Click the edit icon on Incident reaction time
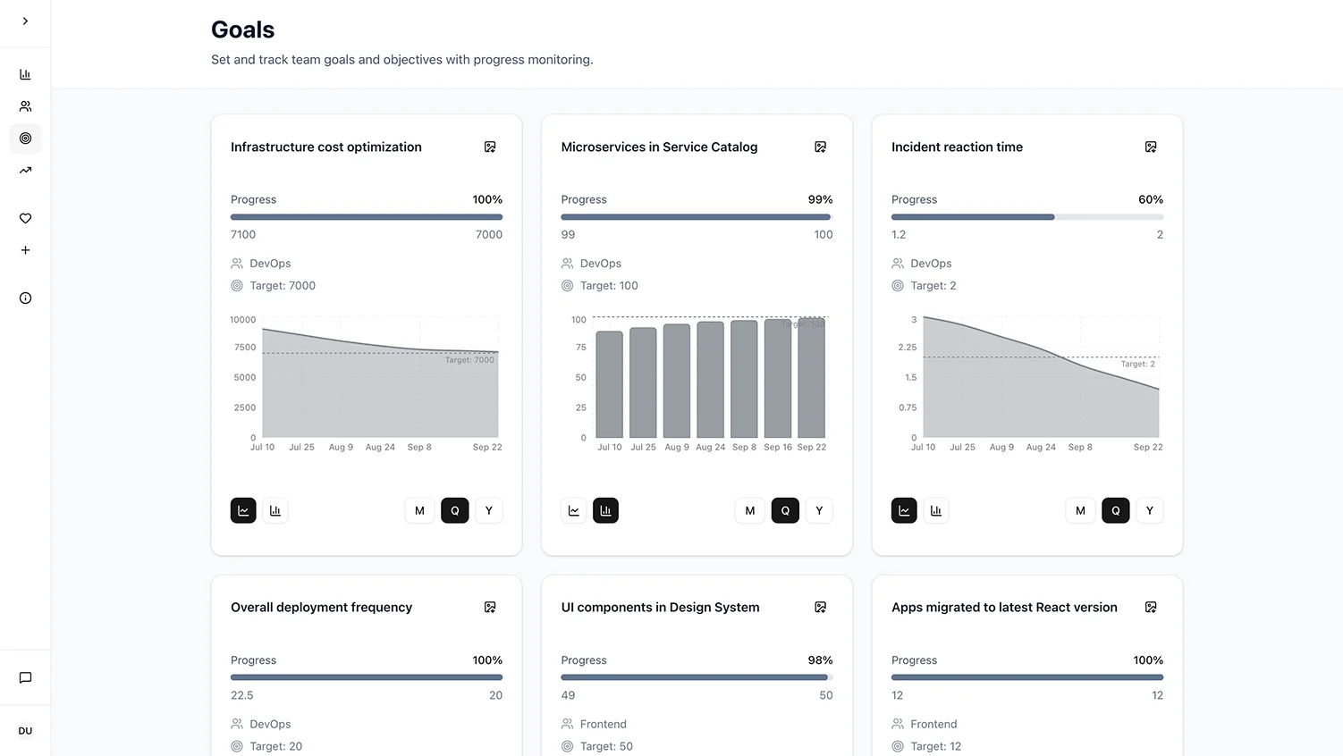The image size is (1343, 756). click(x=1151, y=147)
